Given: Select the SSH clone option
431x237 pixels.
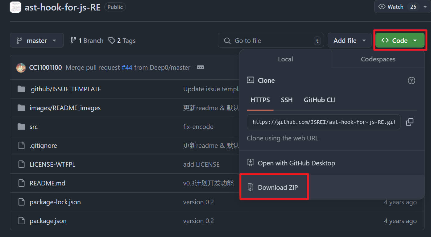Looking at the screenshot, I should pyautogui.click(x=287, y=100).
